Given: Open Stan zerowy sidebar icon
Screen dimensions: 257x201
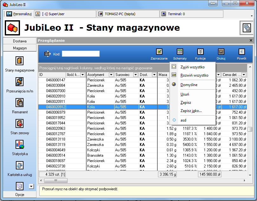Looking at the screenshot, I should coord(19,123).
